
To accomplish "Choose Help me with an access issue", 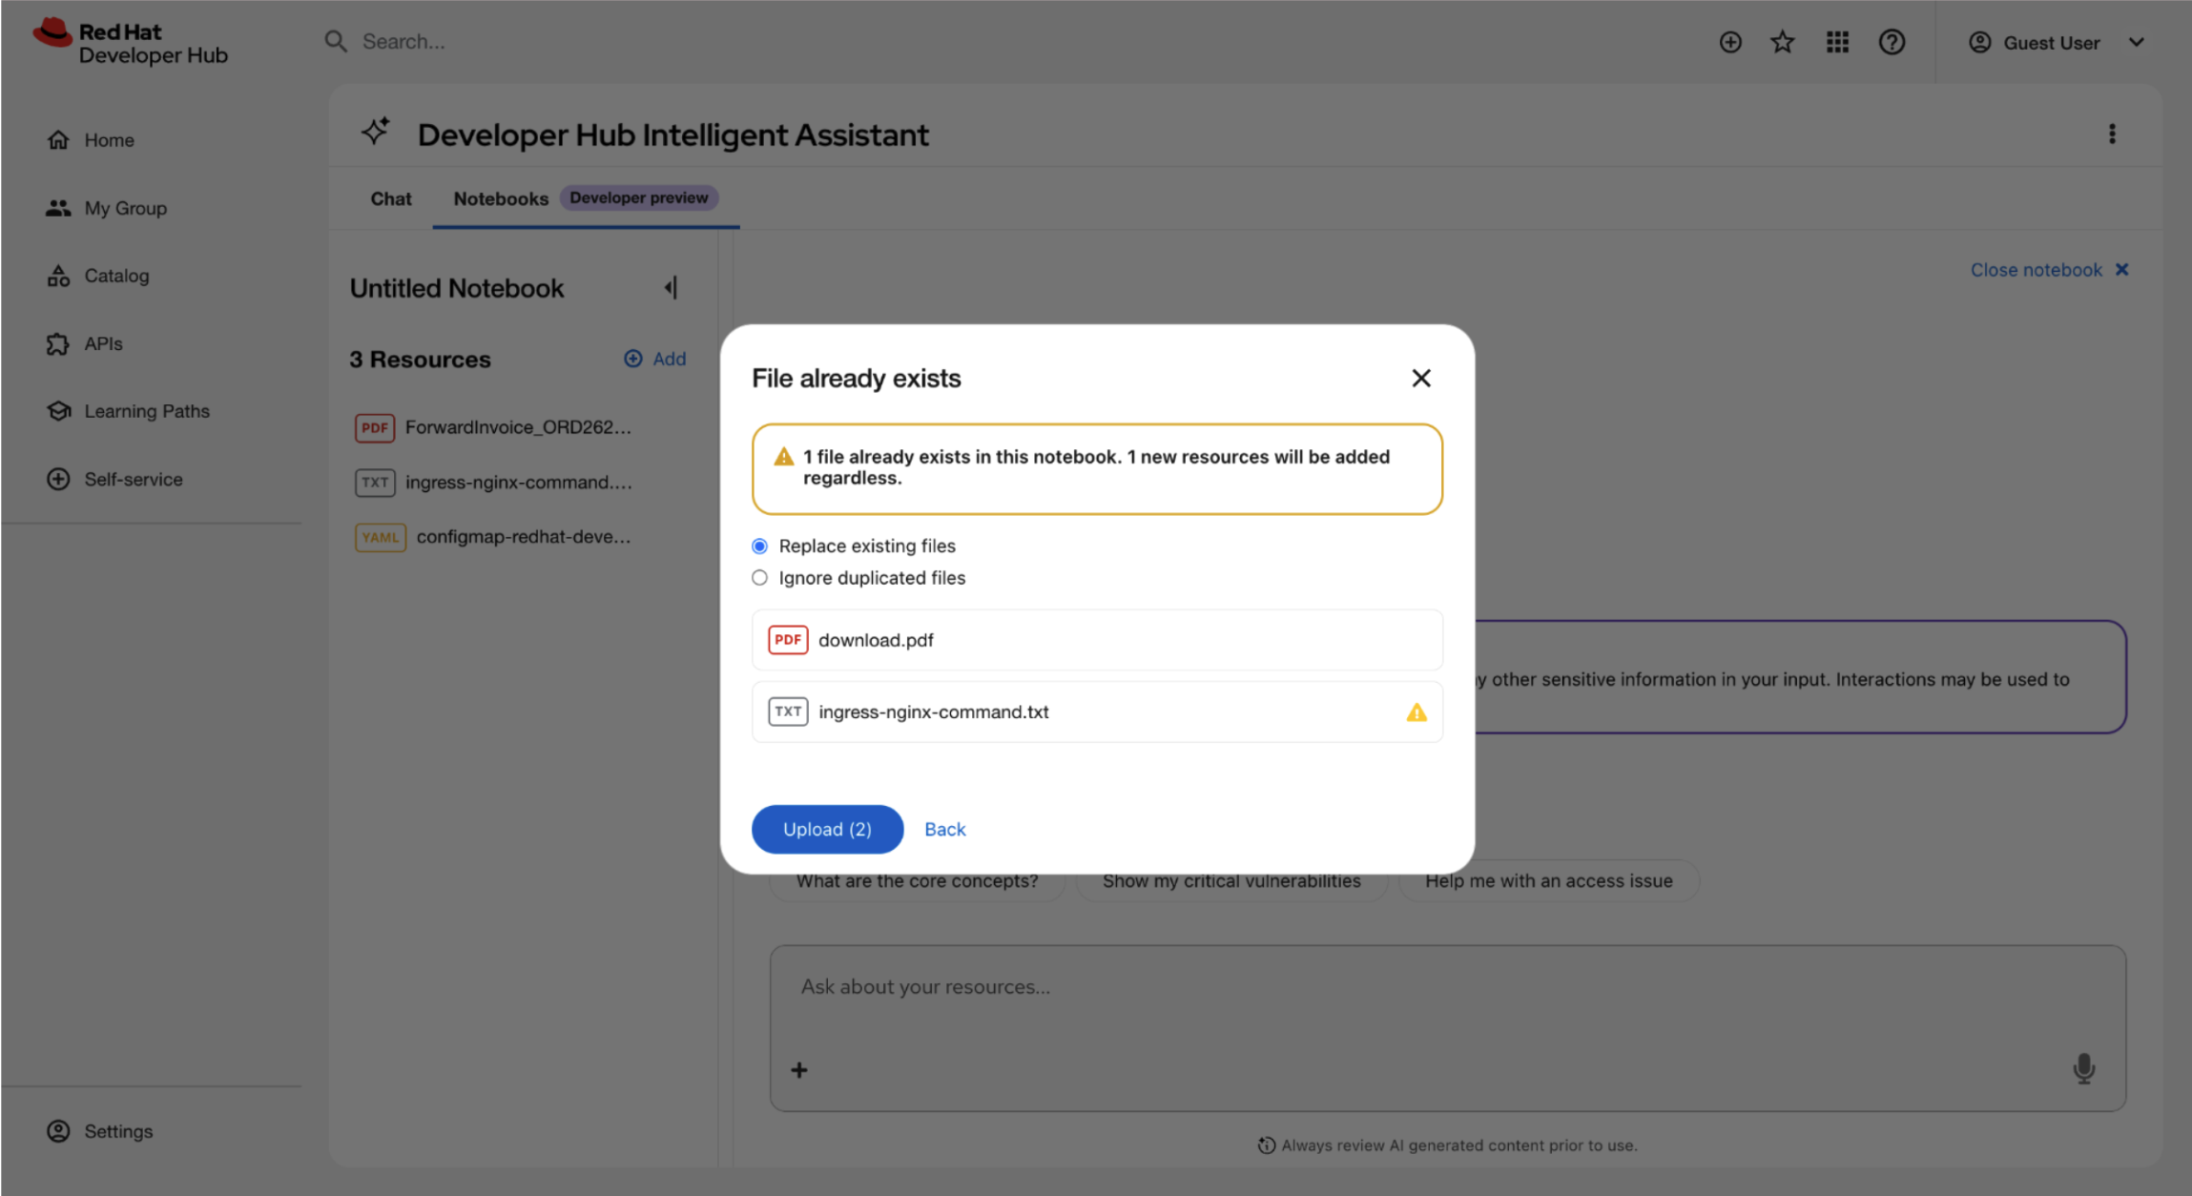I will tap(1549, 881).
